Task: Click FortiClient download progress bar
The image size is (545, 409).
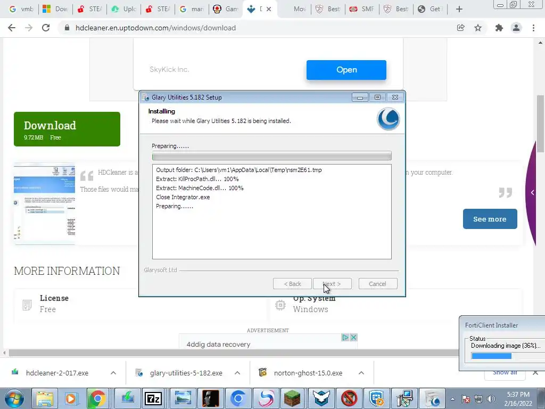Action: [x=508, y=356]
